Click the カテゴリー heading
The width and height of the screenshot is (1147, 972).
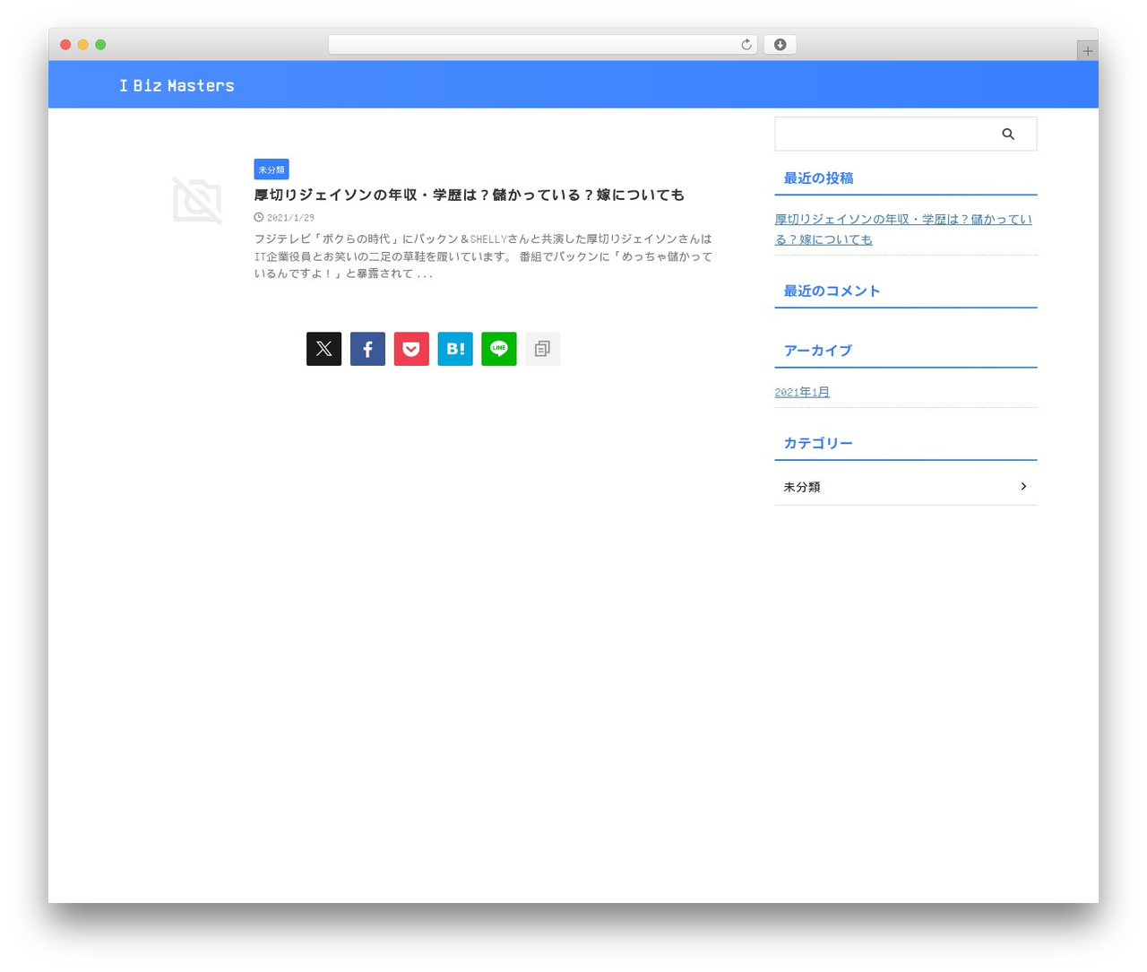818,443
